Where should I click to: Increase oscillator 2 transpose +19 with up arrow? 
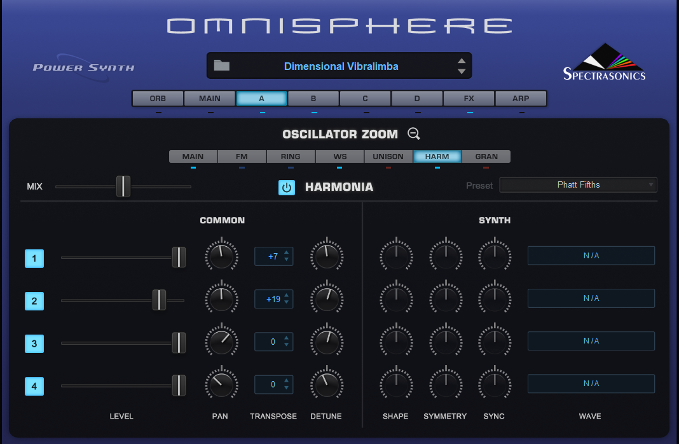286,295
